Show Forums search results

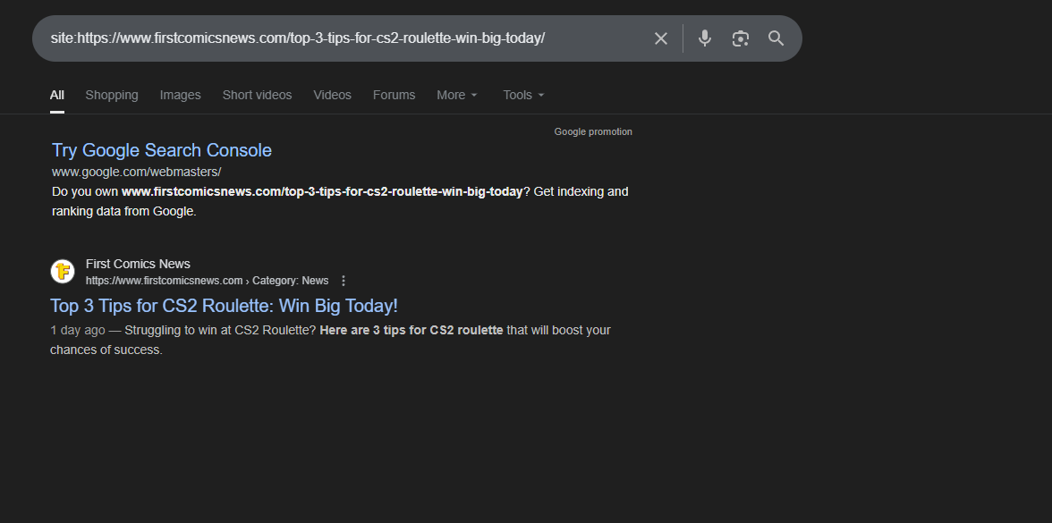394,95
